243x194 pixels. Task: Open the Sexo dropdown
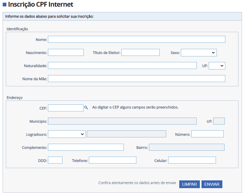[199, 52]
